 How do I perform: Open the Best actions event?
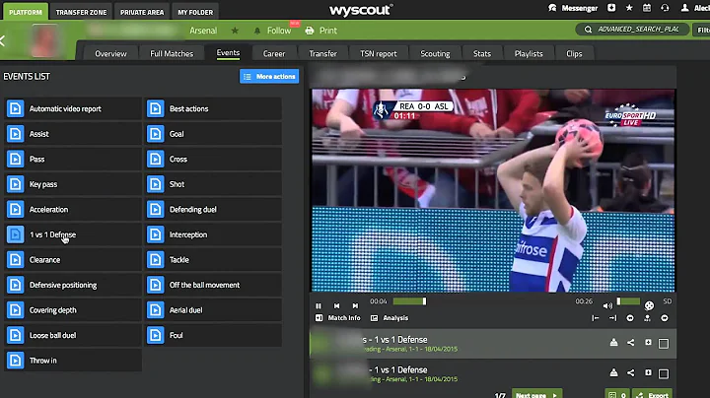pos(213,108)
